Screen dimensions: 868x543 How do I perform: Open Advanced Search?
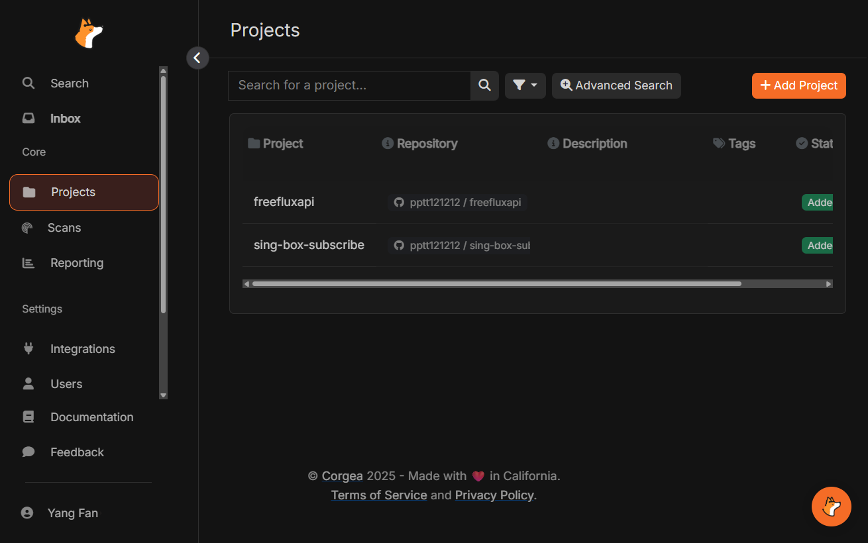[x=616, y=85]
